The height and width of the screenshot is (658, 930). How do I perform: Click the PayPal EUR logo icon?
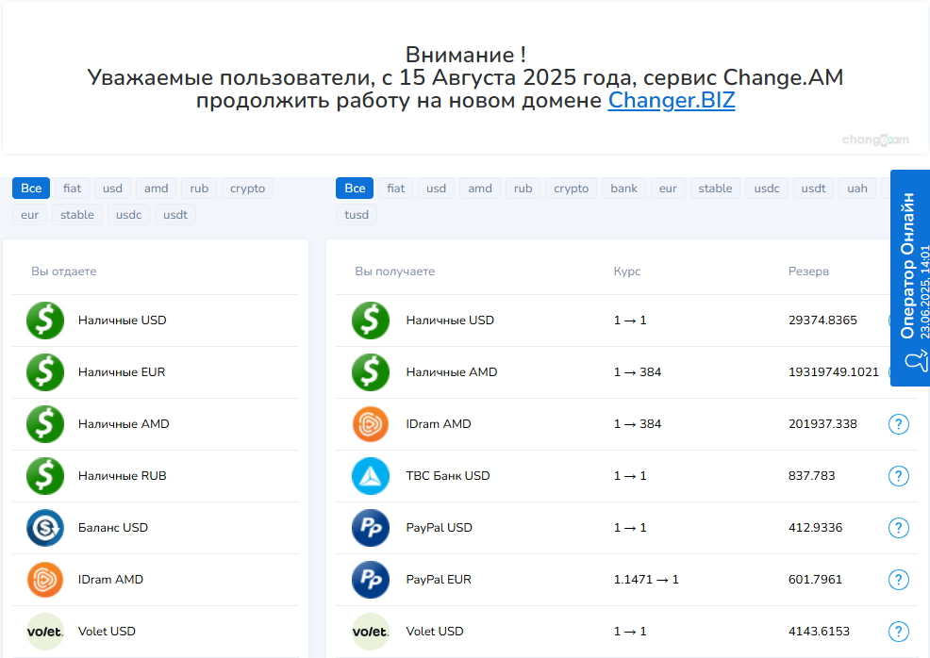[371, 580]
